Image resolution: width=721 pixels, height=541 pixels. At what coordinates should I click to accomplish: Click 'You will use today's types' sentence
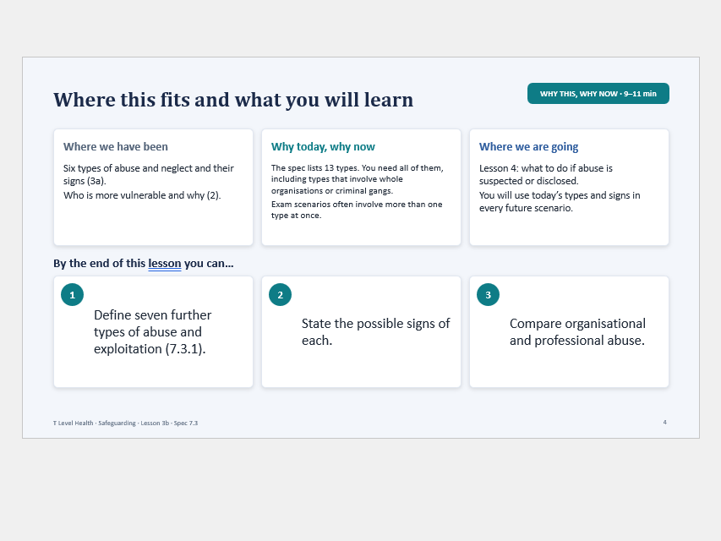(x=560, y=201)
